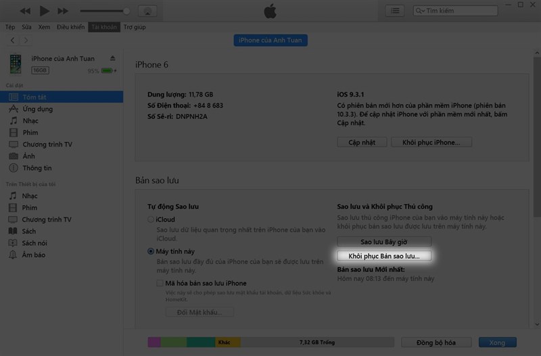Select the Máy tính này radio button

tap(151, 251)
